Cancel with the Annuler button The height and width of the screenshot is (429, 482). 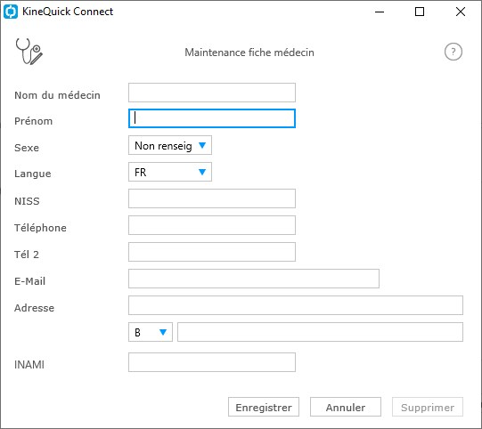346,408
